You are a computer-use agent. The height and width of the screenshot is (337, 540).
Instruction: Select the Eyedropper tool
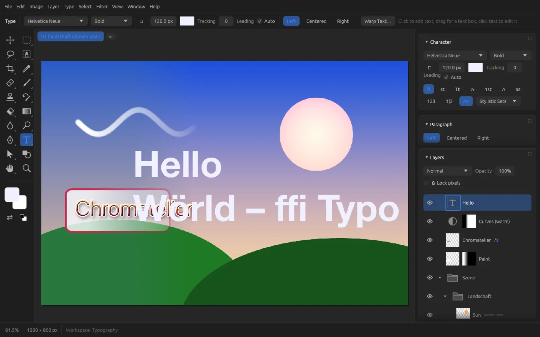[26, 69]
